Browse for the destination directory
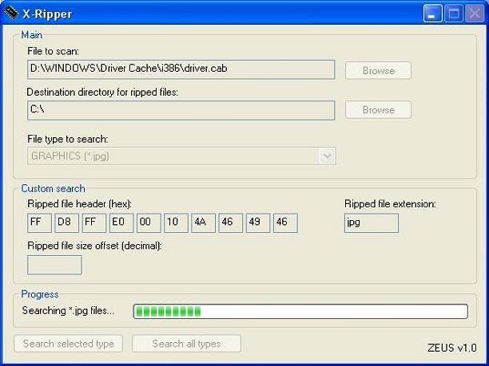Image resolution: width=489 pixels, height=366 pixels. pos(378,110)
